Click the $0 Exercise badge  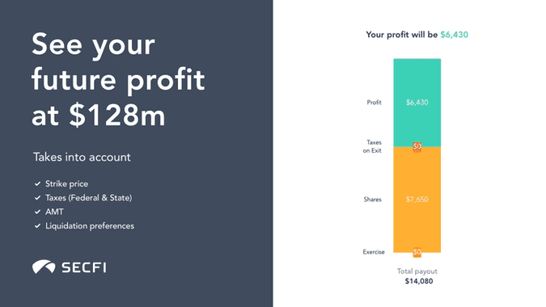[417, 252]
